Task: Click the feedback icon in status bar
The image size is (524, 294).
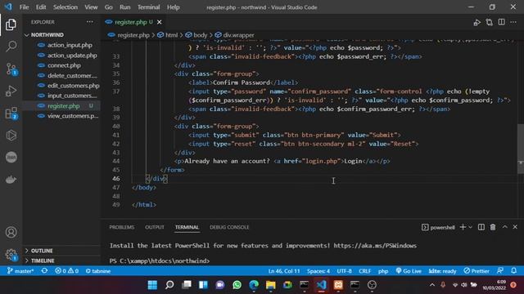Action: [x=500, y=270]
